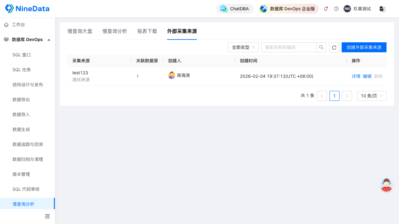Collapse the 数据库 DevOps sidebar section
This screenshot has height=224, width=399.
coord(49,40)
